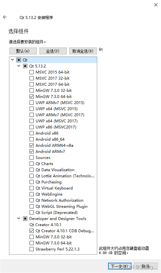
Task: Check MinGW 7.3.0 64-bit under Developer Tools
Action: tap(31, 243)
